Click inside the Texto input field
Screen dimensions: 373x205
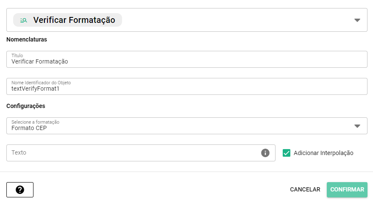[131, 153]
